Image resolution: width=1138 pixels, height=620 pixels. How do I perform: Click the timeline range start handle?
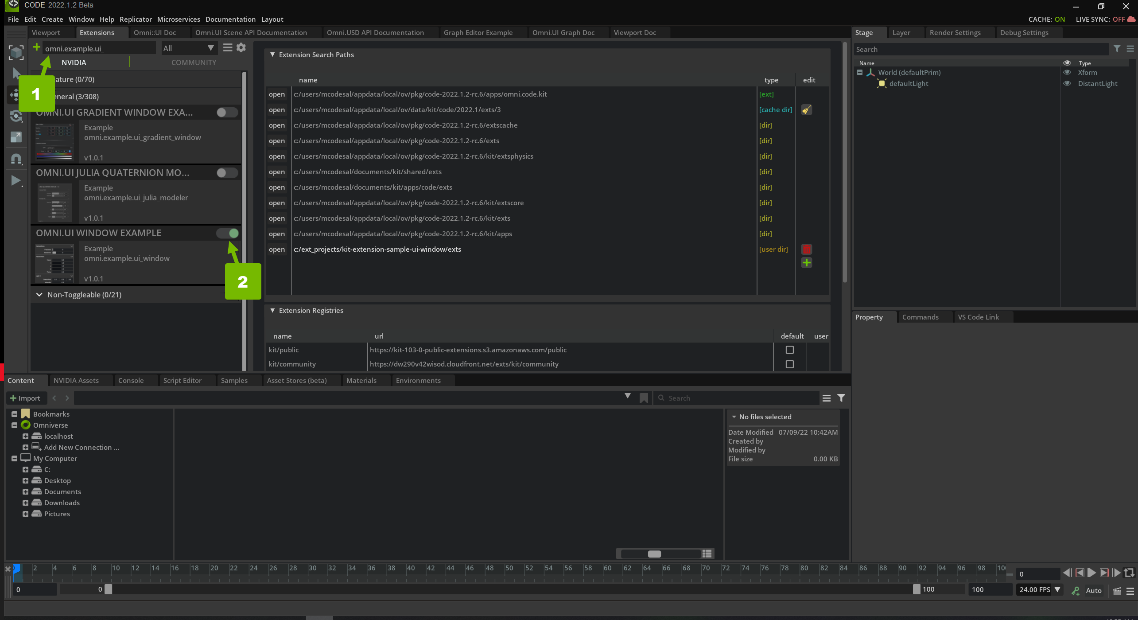tap(108, 589)
